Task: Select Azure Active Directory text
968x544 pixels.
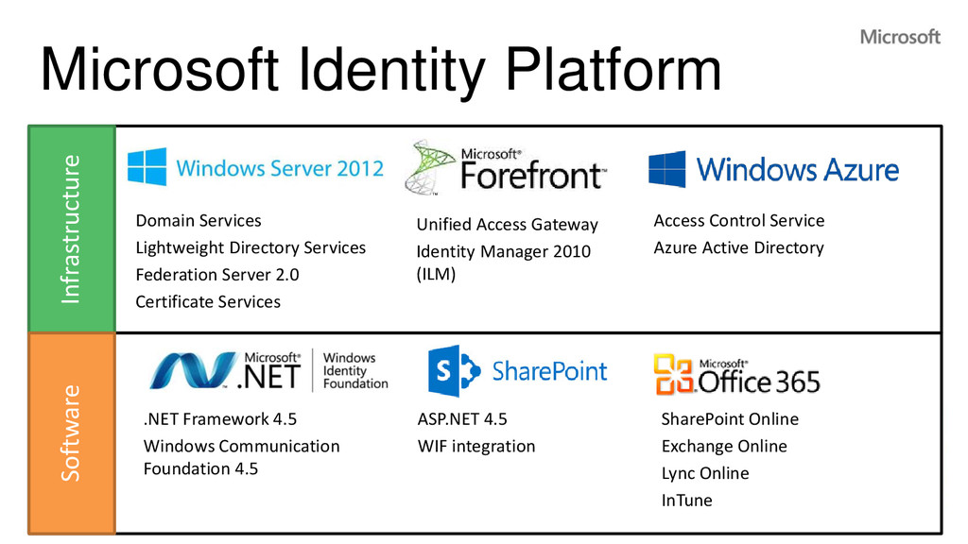Action: (x=739, y=248)
